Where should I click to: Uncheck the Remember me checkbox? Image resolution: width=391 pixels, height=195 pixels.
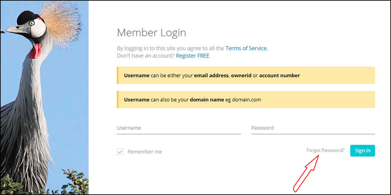[x=120, y=152]
